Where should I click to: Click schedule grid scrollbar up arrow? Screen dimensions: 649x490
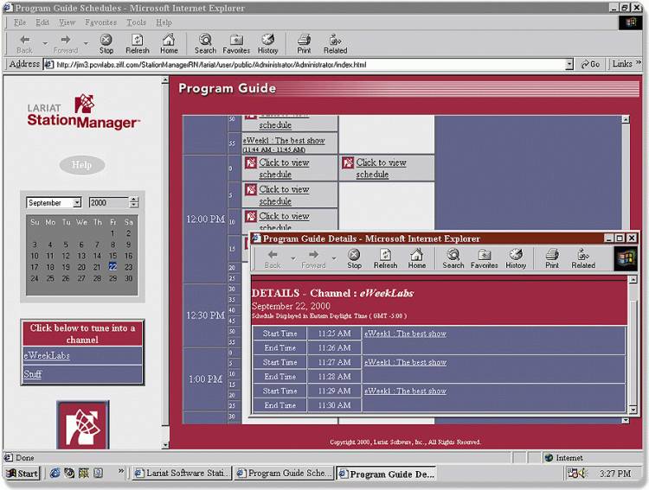(626, 119)
